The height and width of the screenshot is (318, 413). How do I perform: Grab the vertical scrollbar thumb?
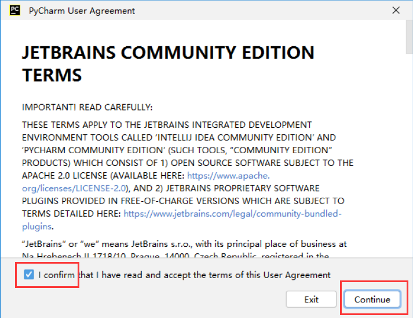[x=408, y=35]
